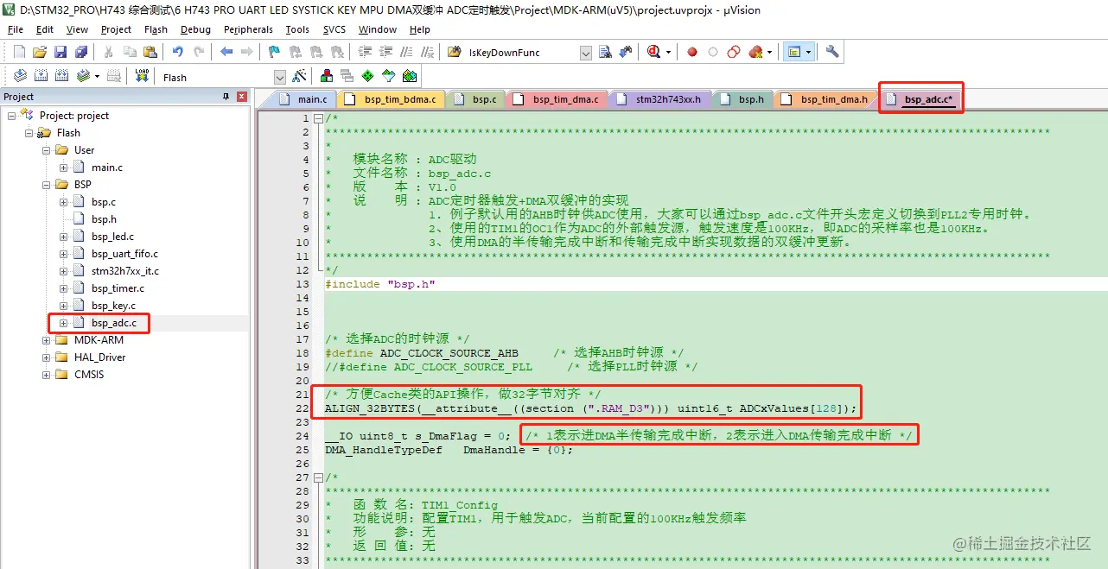The width and height of the screenshot is (1108, 569).
Task: Expand bsp_adc.c dependencies in project tree
Action: [64, 323]
